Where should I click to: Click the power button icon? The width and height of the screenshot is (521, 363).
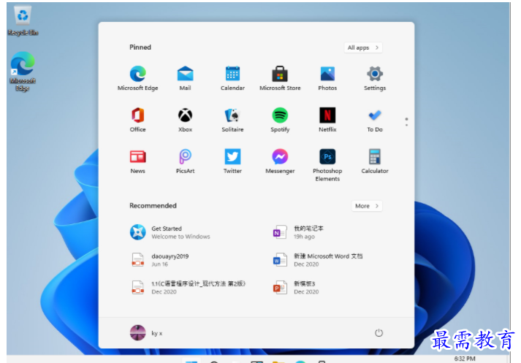pyautogui.click(x=379, y=333)
